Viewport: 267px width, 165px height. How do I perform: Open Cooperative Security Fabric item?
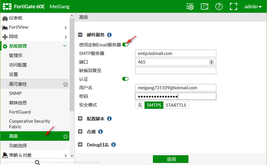35,124
